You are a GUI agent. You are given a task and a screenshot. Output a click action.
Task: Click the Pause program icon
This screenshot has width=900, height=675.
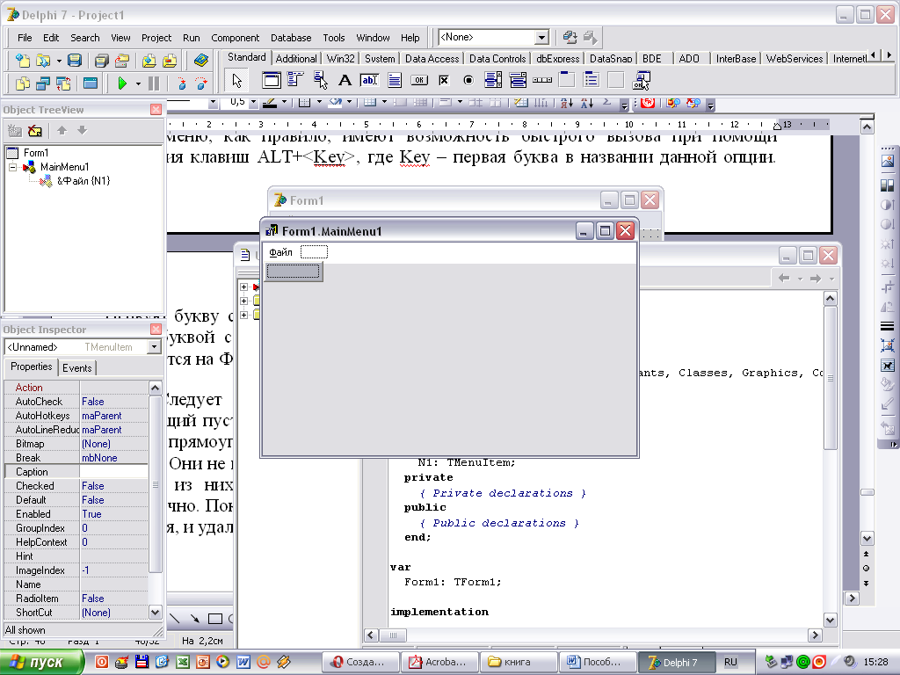(154, 83)
